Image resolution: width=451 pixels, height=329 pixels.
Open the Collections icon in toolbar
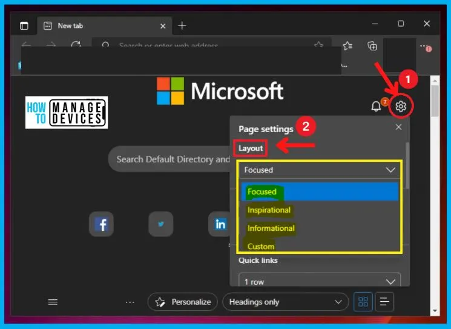[x=372, y=46]
